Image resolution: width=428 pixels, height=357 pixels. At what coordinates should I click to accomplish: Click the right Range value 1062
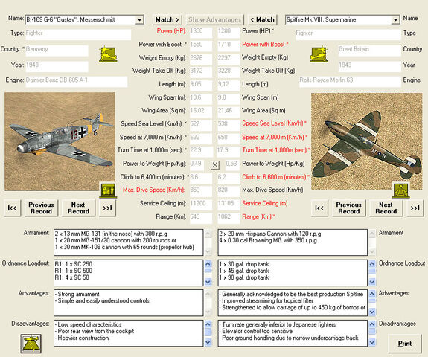click(x=229, y=218)
